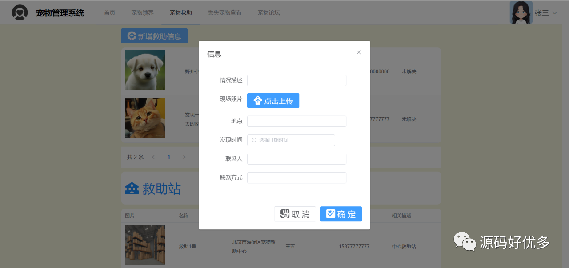Focus the 地点 input field

coord(297,121)
